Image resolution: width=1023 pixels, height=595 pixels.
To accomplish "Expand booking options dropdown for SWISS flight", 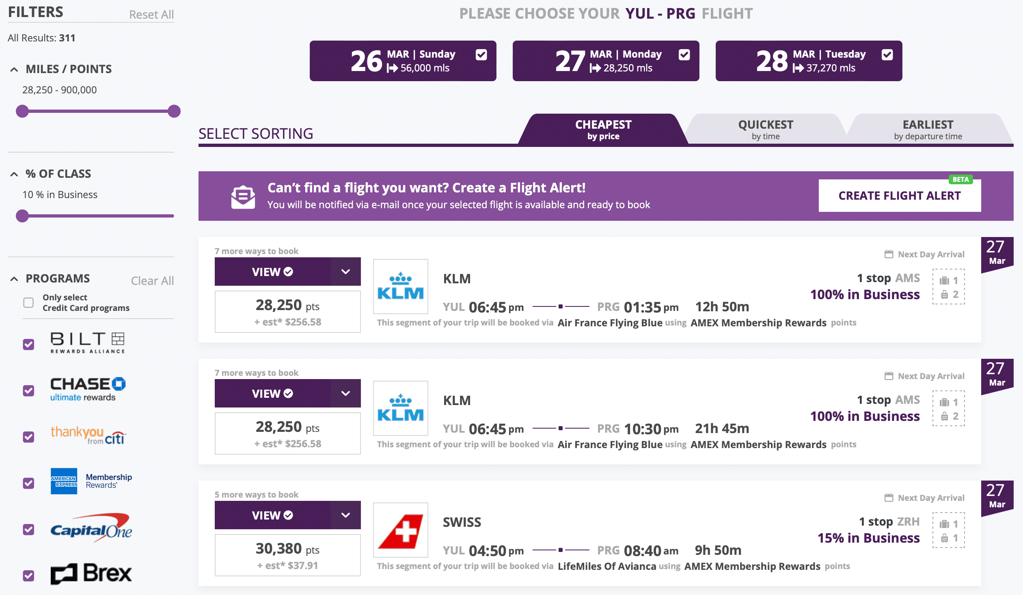I will [345, 515].
